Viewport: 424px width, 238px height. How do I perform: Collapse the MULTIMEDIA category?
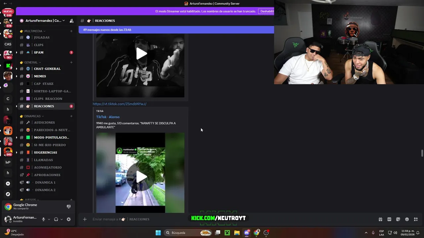pos(32,31)
